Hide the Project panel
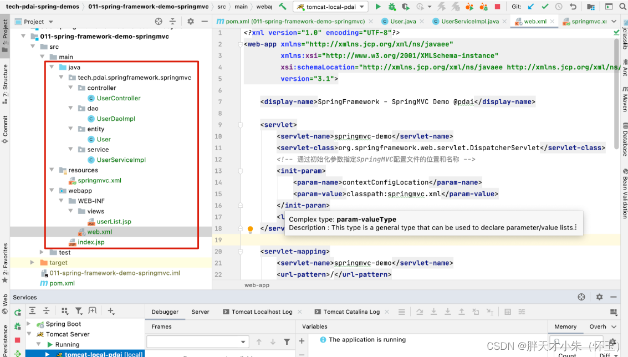Viewport: 628px width, 357px height. pyautogui.click(x=205, y=22)
